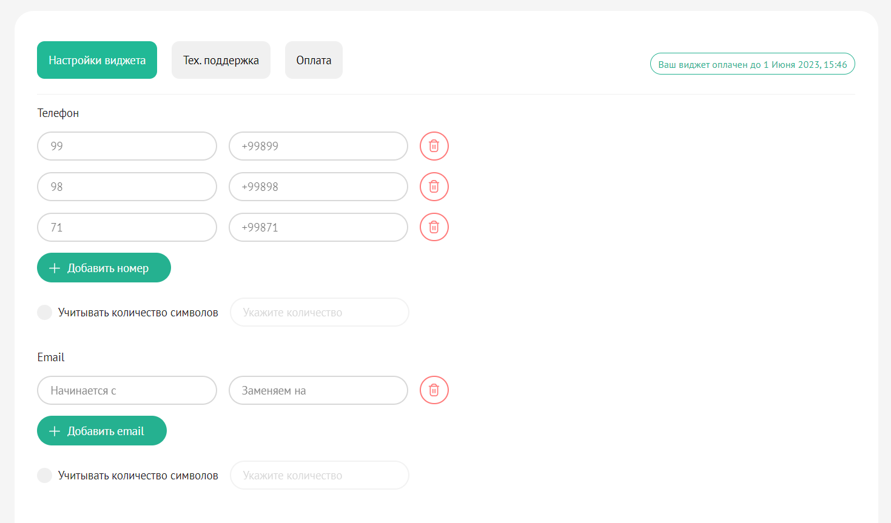The image size is (891, 523).
Task: Edit the replacement field showing +99898
Action: [x=318, y=187]
